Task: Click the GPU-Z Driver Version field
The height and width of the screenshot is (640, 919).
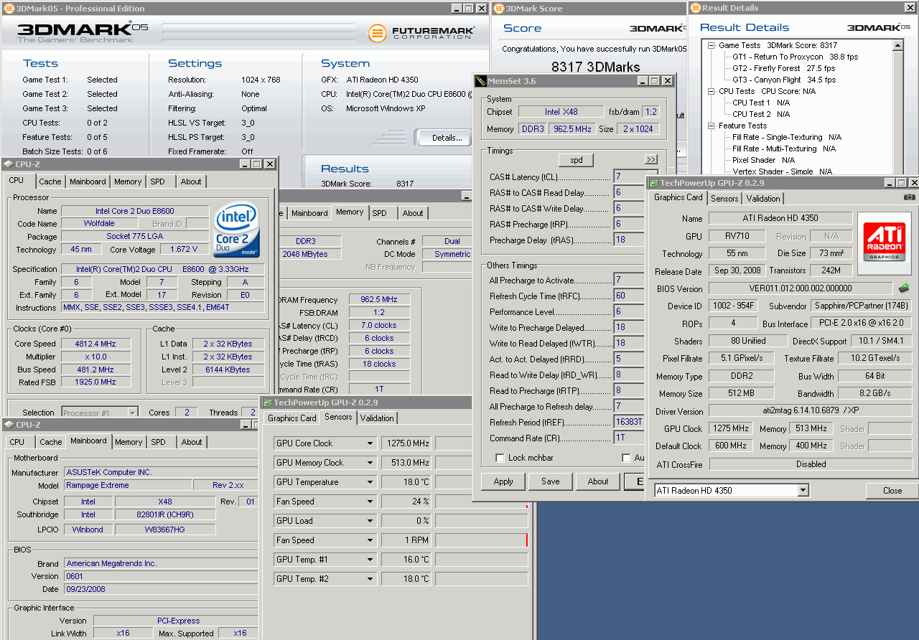Action: pos(811,412)
